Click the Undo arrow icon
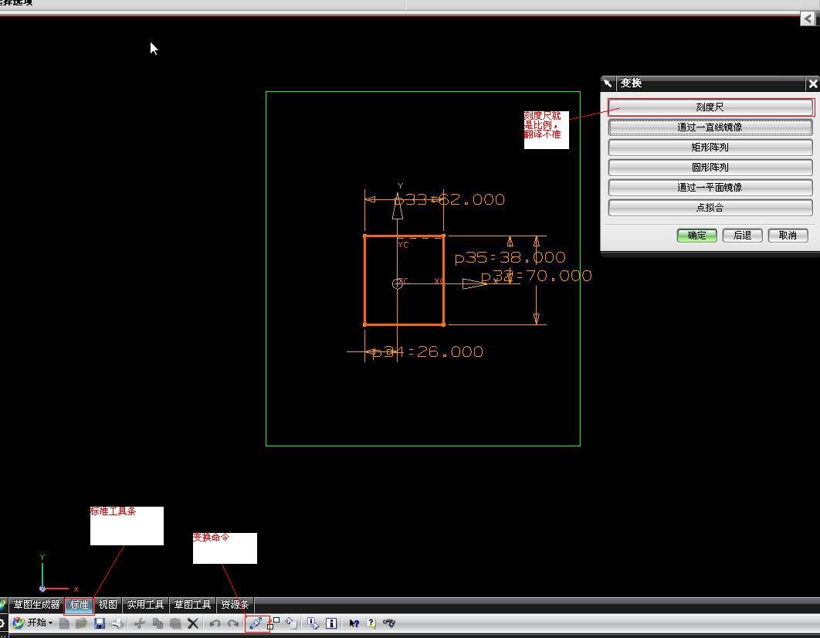 pos(215,623)
